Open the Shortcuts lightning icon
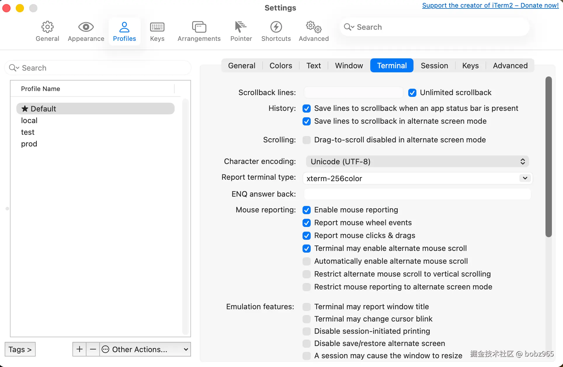Screen dimensions: 563x367 point(276,27)
